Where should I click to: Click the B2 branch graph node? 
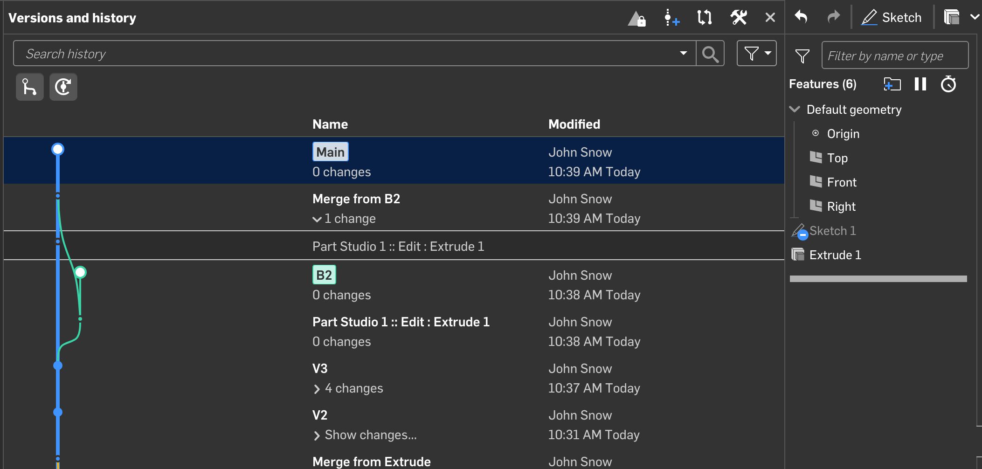[x=80, y=272]
